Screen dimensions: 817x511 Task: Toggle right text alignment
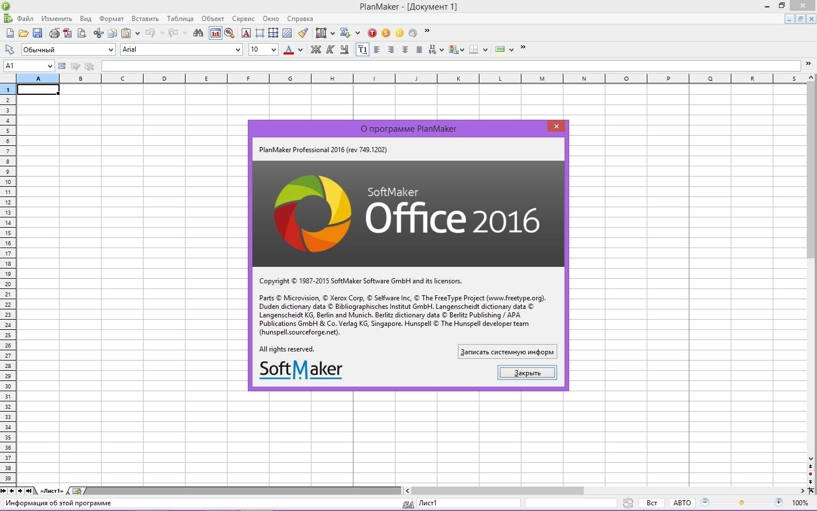point(391,49)
